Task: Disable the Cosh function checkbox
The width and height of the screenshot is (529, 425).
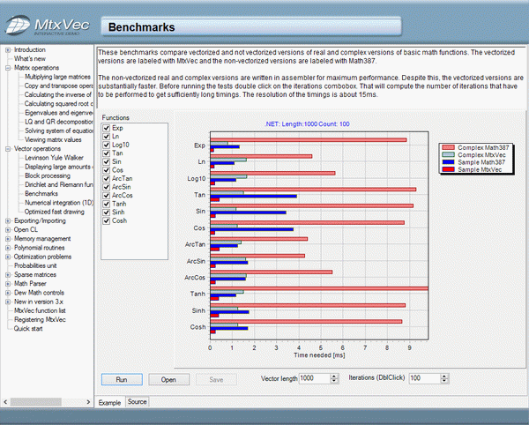Action: (x=107, y=220)
